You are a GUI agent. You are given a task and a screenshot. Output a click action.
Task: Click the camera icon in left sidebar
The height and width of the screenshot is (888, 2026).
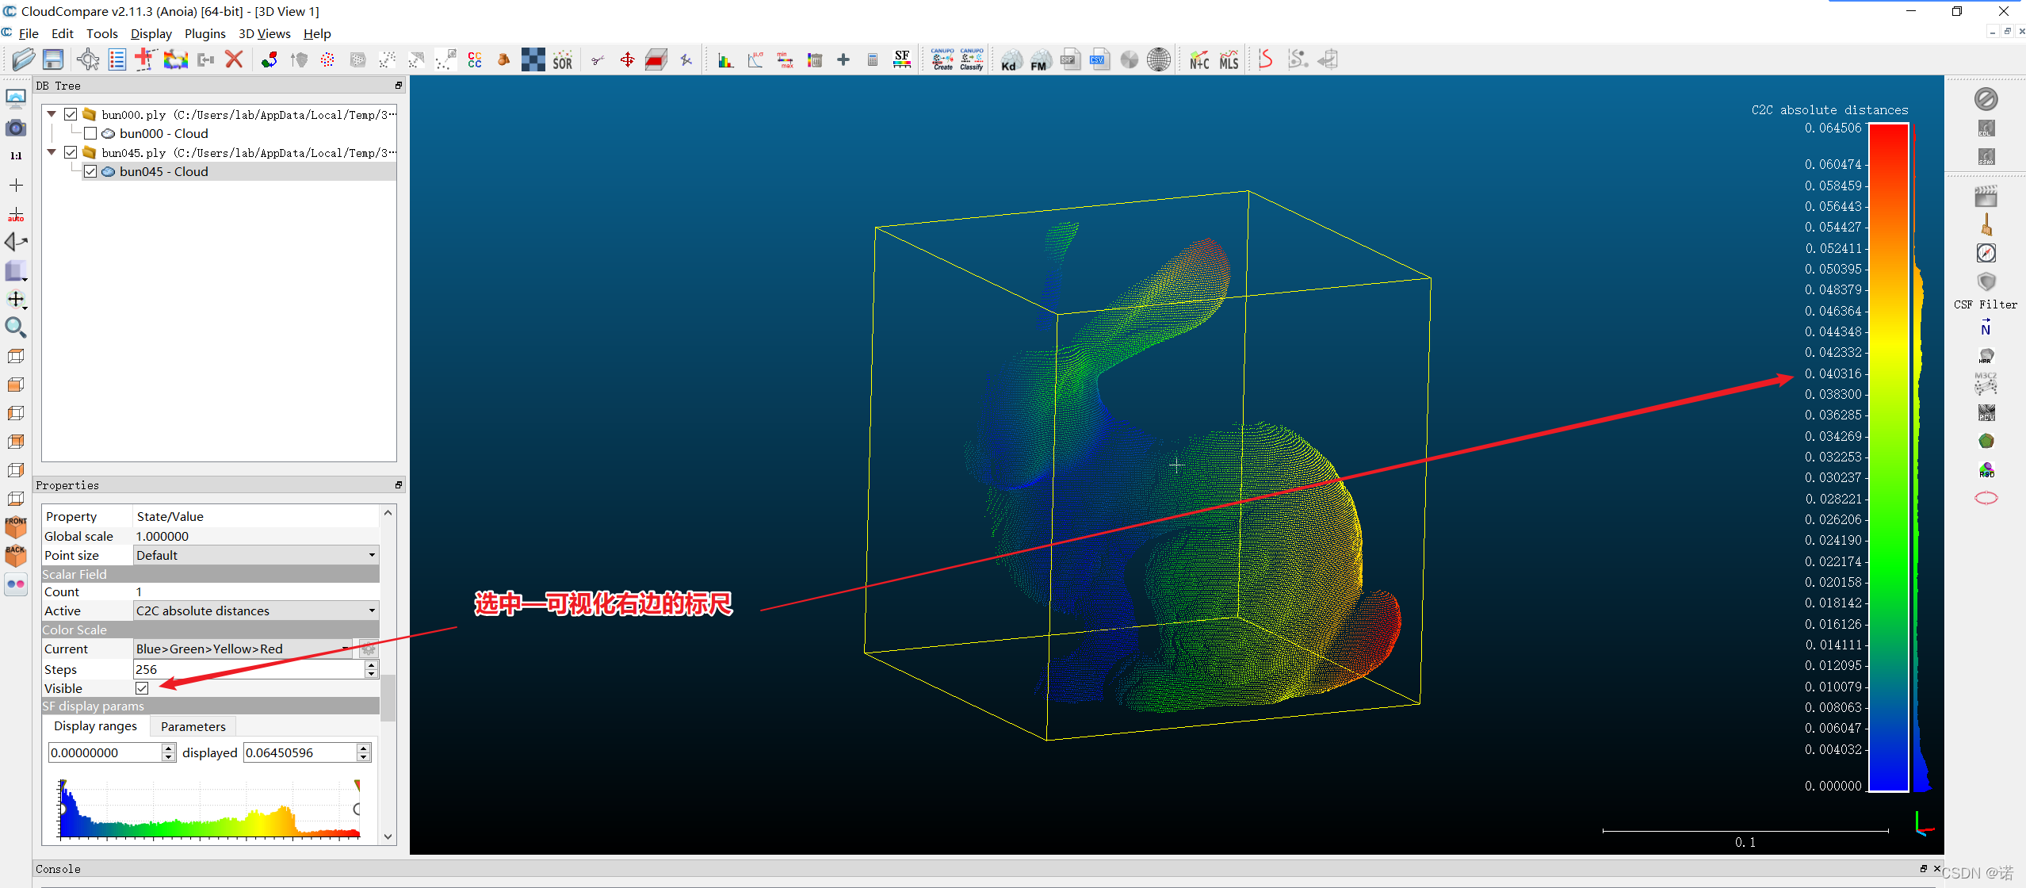(15, 128)
